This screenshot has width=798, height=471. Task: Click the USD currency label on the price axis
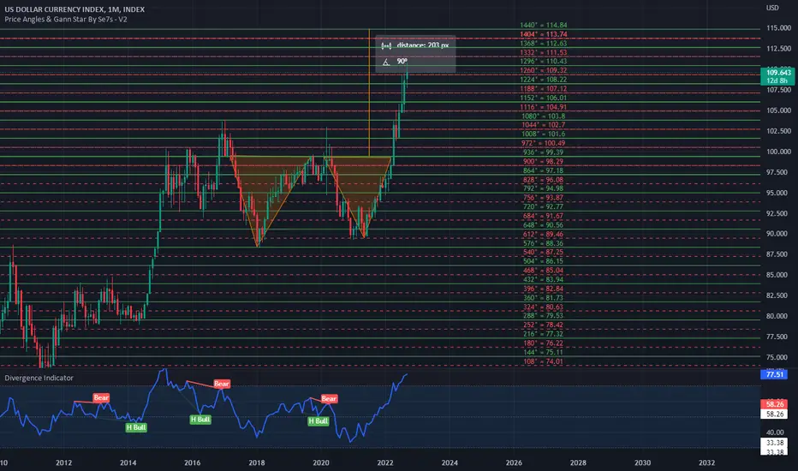(772, 8)
